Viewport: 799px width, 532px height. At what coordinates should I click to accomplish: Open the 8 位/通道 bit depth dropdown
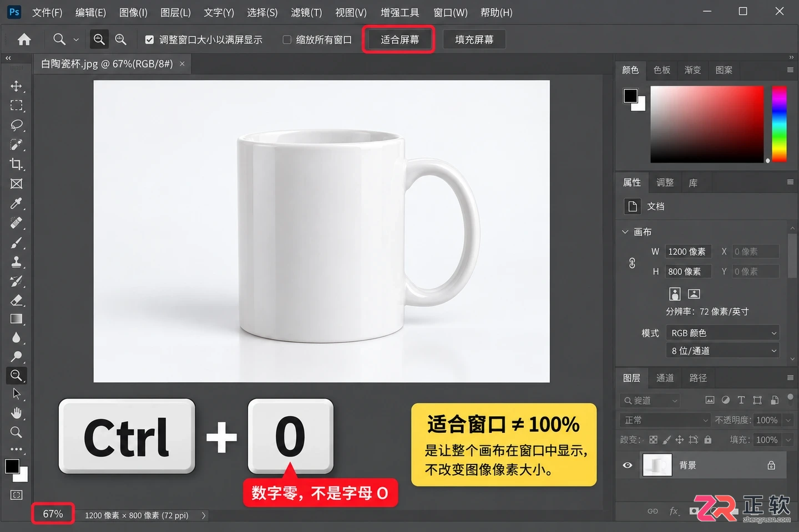click(722, 351)
